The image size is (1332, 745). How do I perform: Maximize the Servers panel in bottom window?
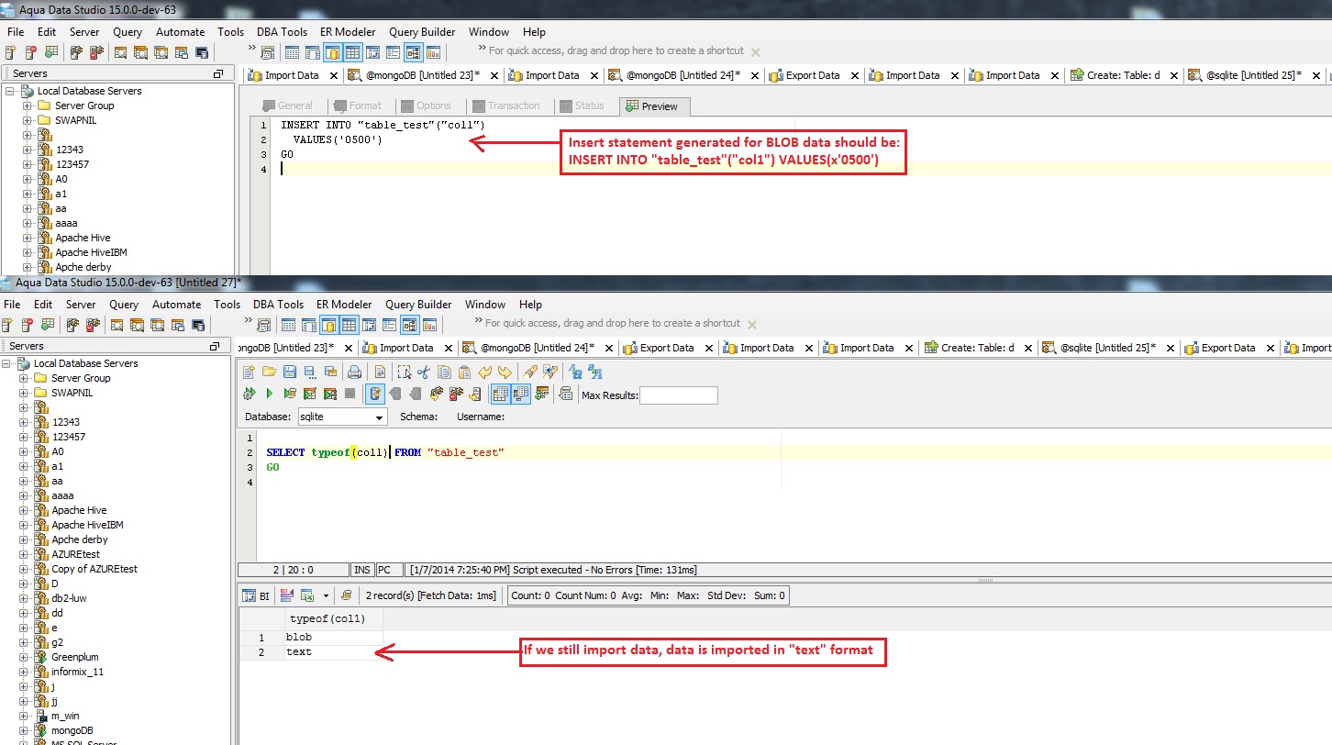click(215, 346)
